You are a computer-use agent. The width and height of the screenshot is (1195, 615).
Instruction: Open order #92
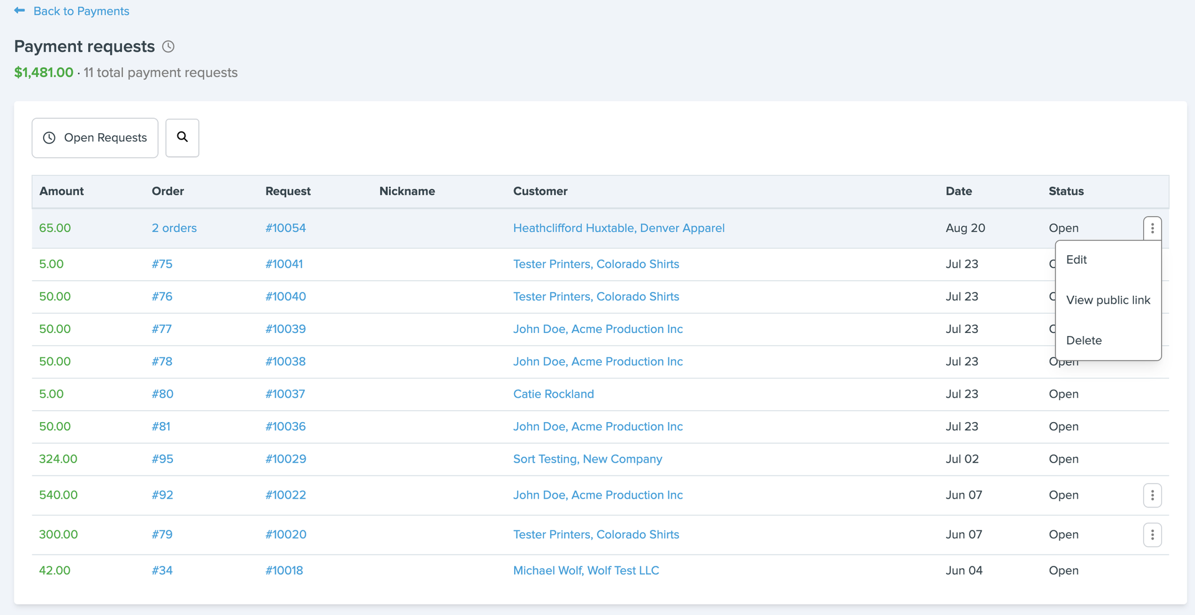(x=162, y=495)
